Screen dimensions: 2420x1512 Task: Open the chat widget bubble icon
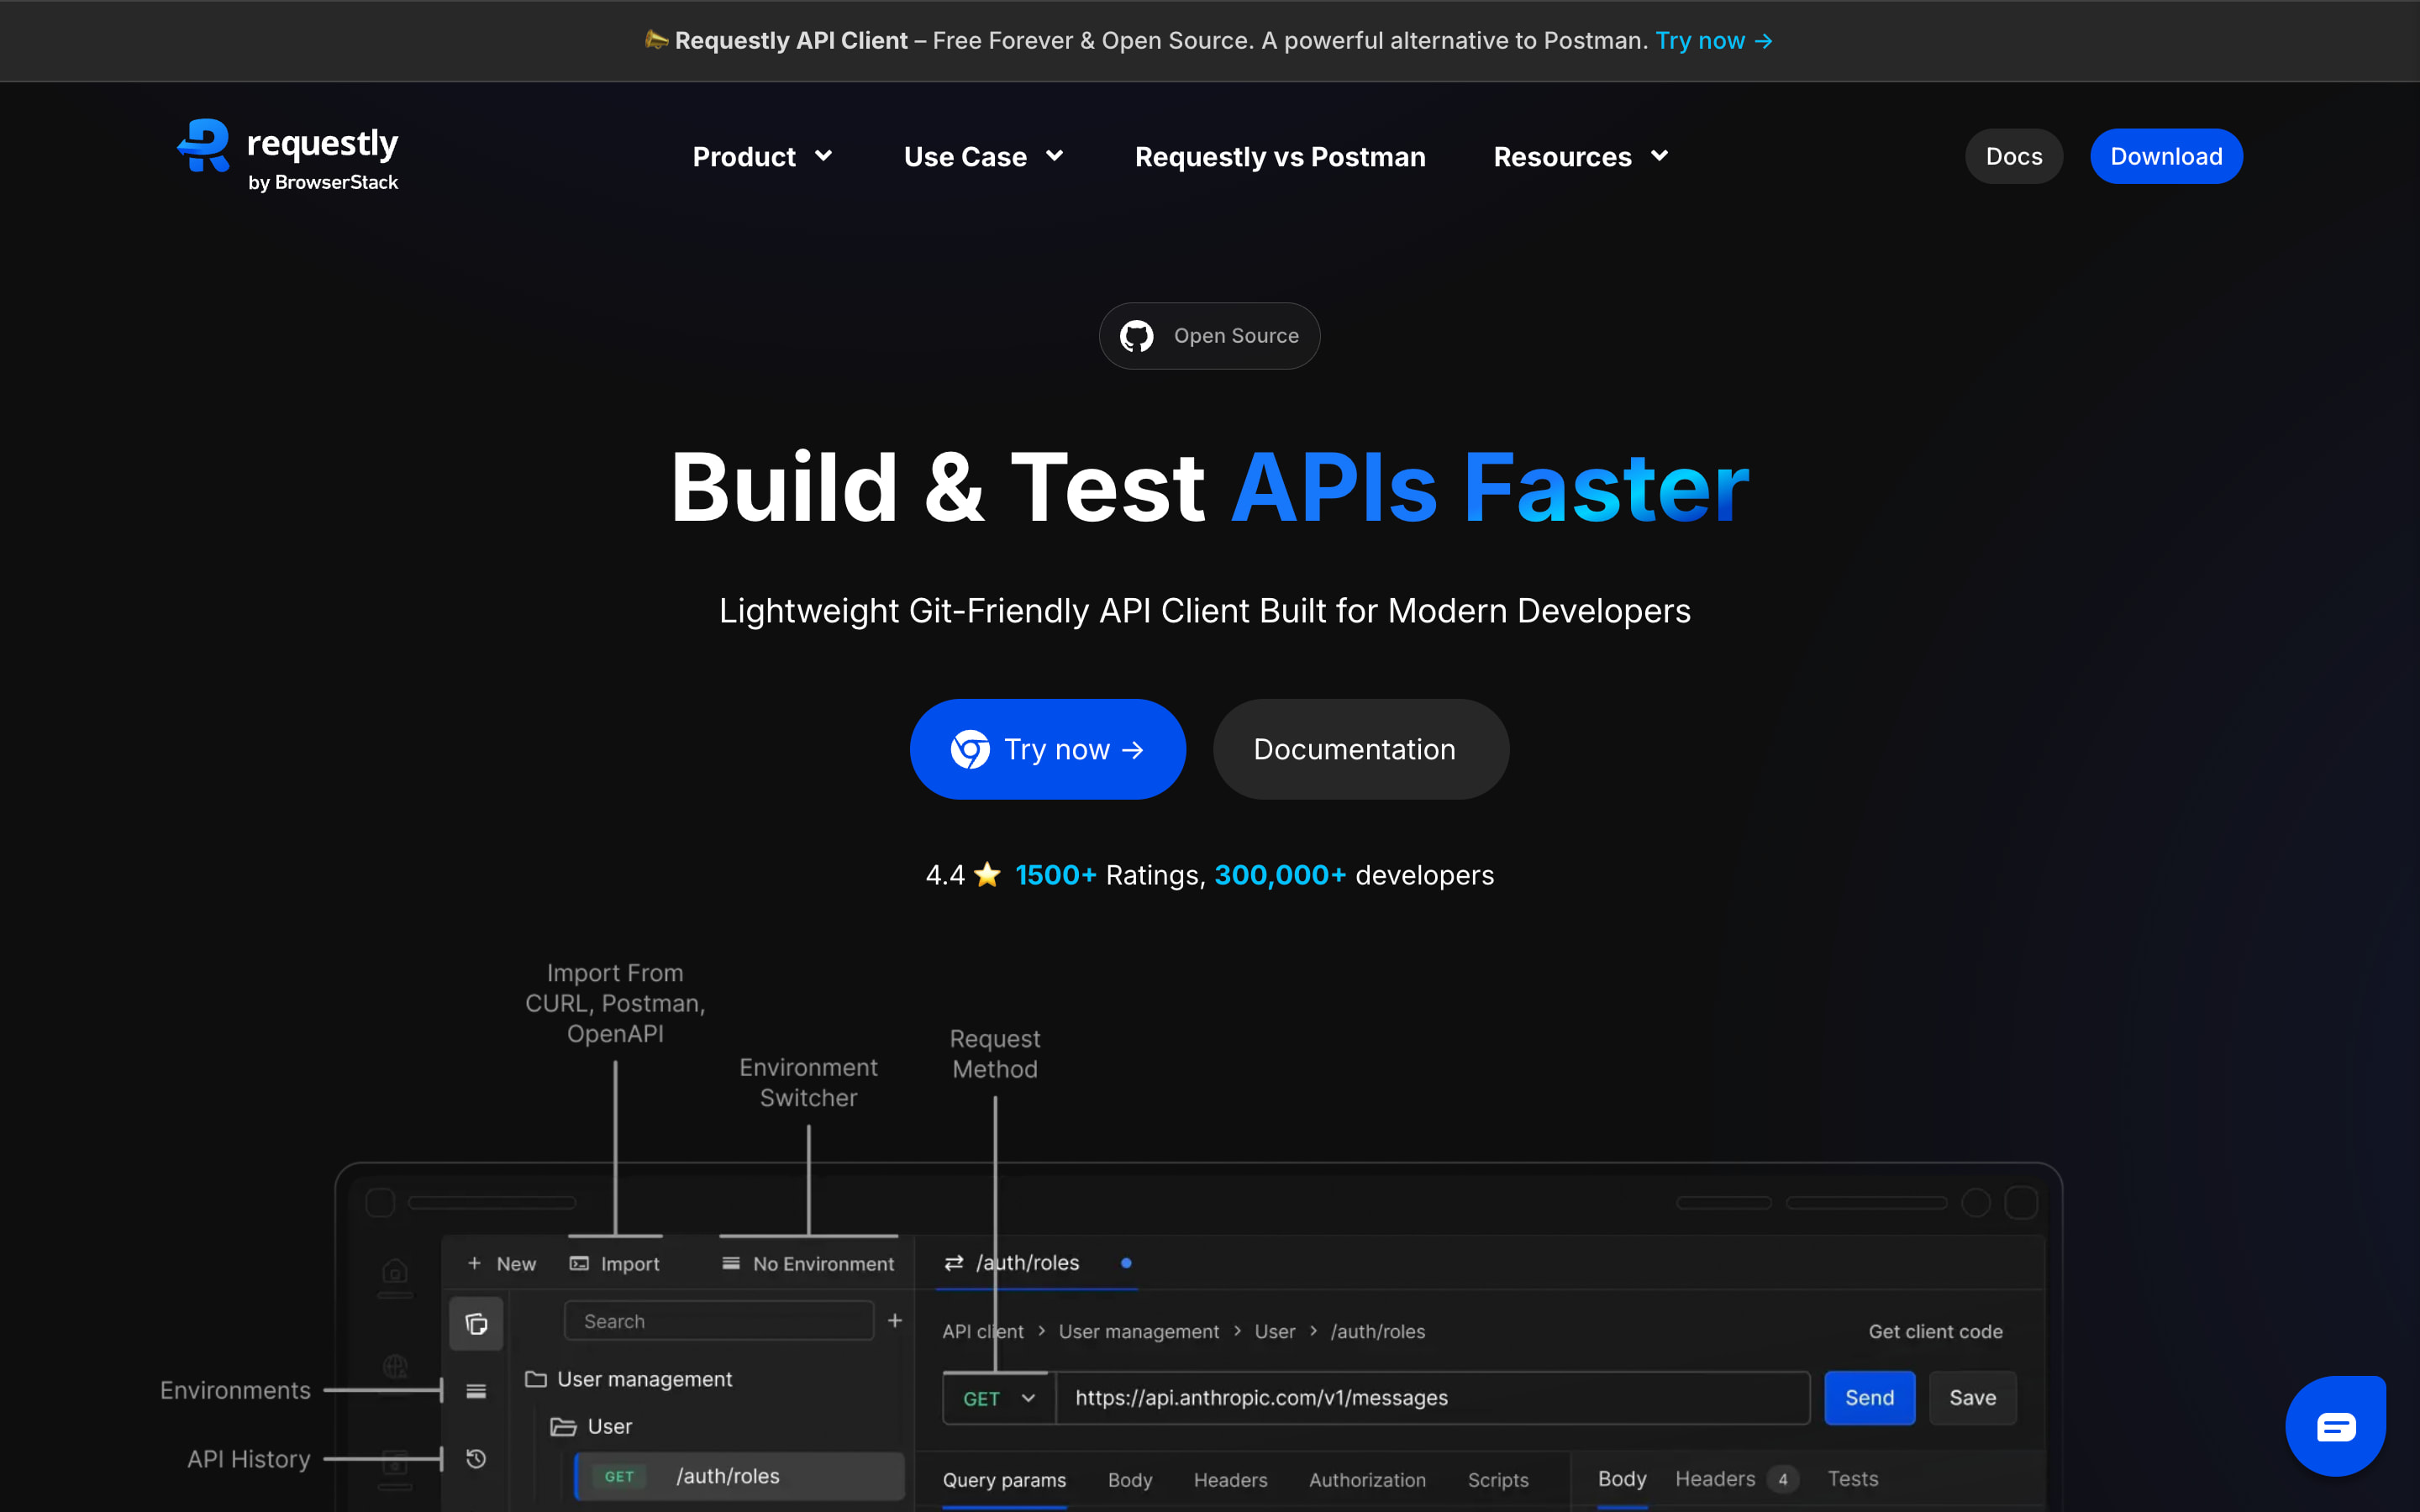(x=2336, y=1426)
